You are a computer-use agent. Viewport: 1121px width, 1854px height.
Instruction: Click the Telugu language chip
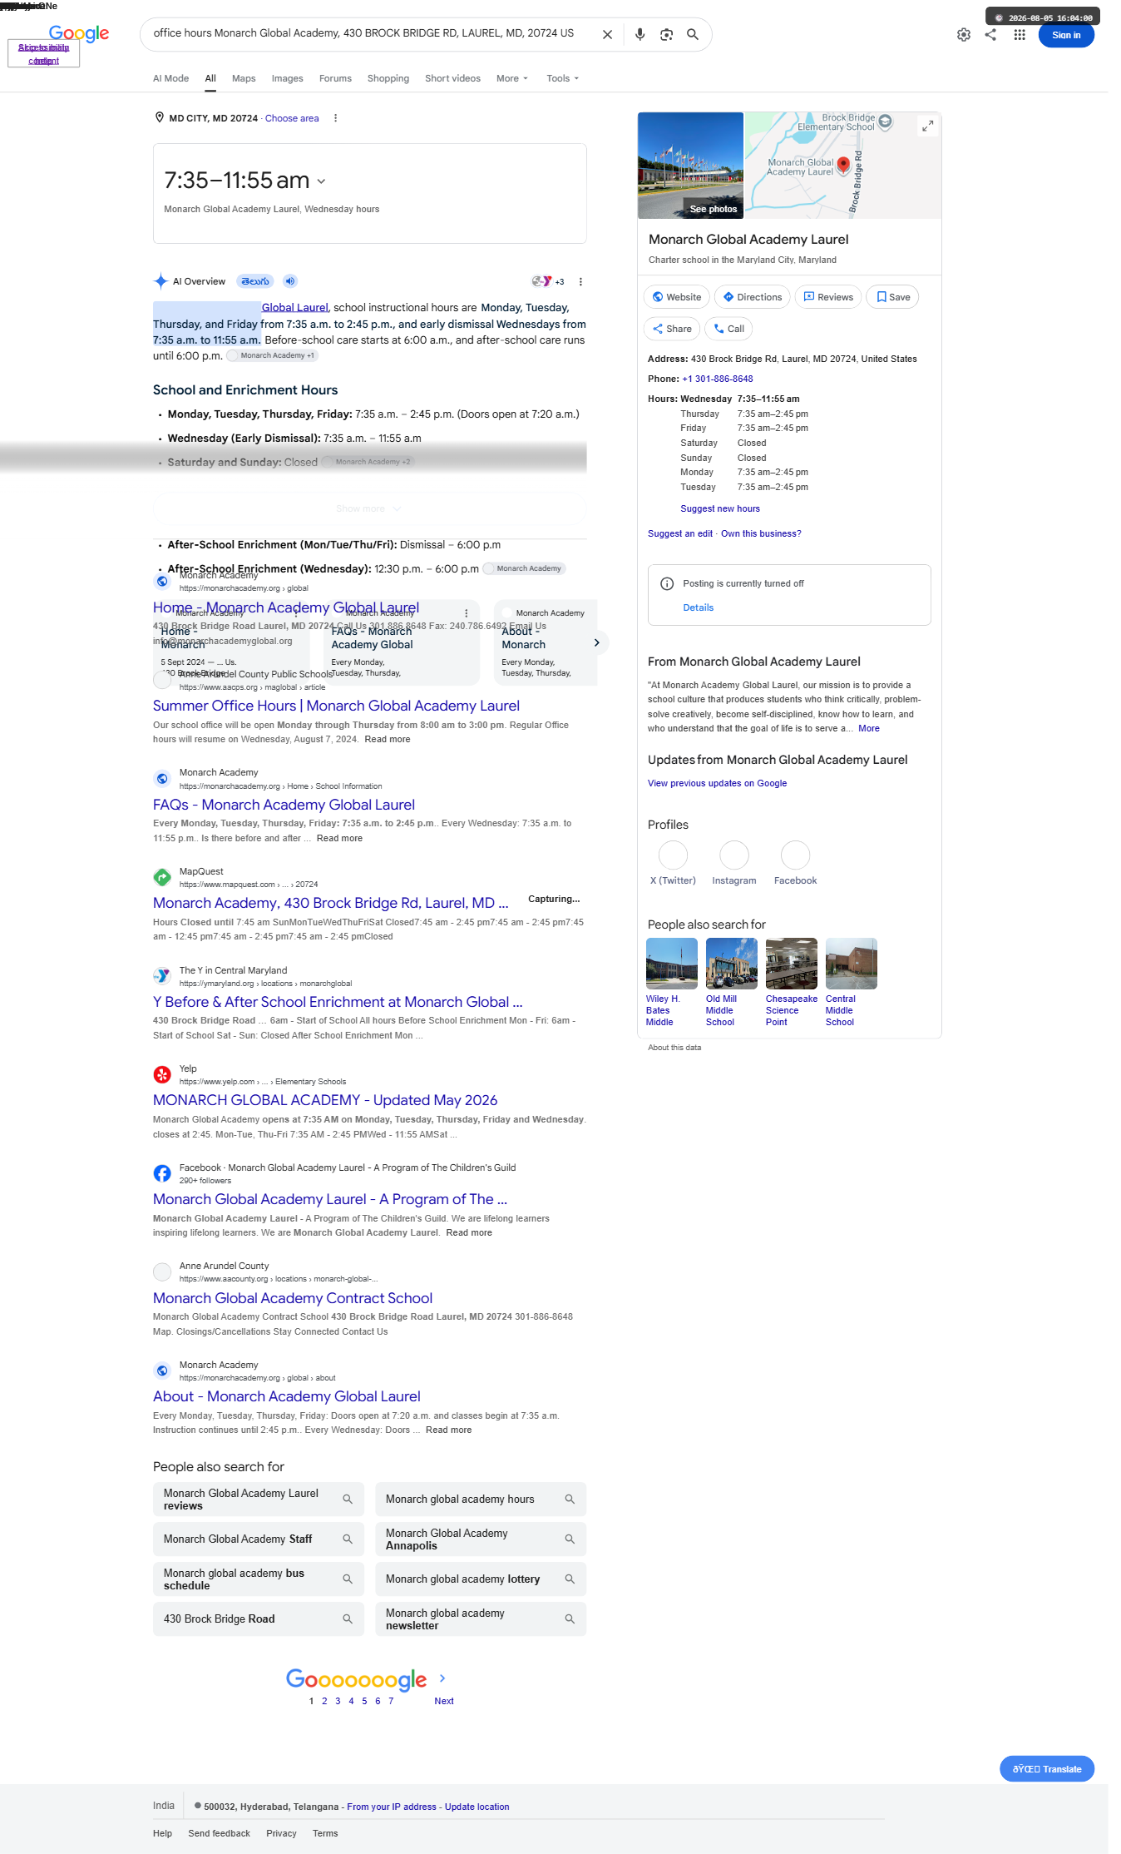tap(255, 281)
